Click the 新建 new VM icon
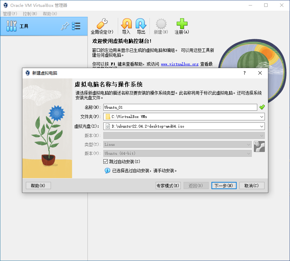The height and width of the screenshot is (261, 290). [x=161, y=26]
